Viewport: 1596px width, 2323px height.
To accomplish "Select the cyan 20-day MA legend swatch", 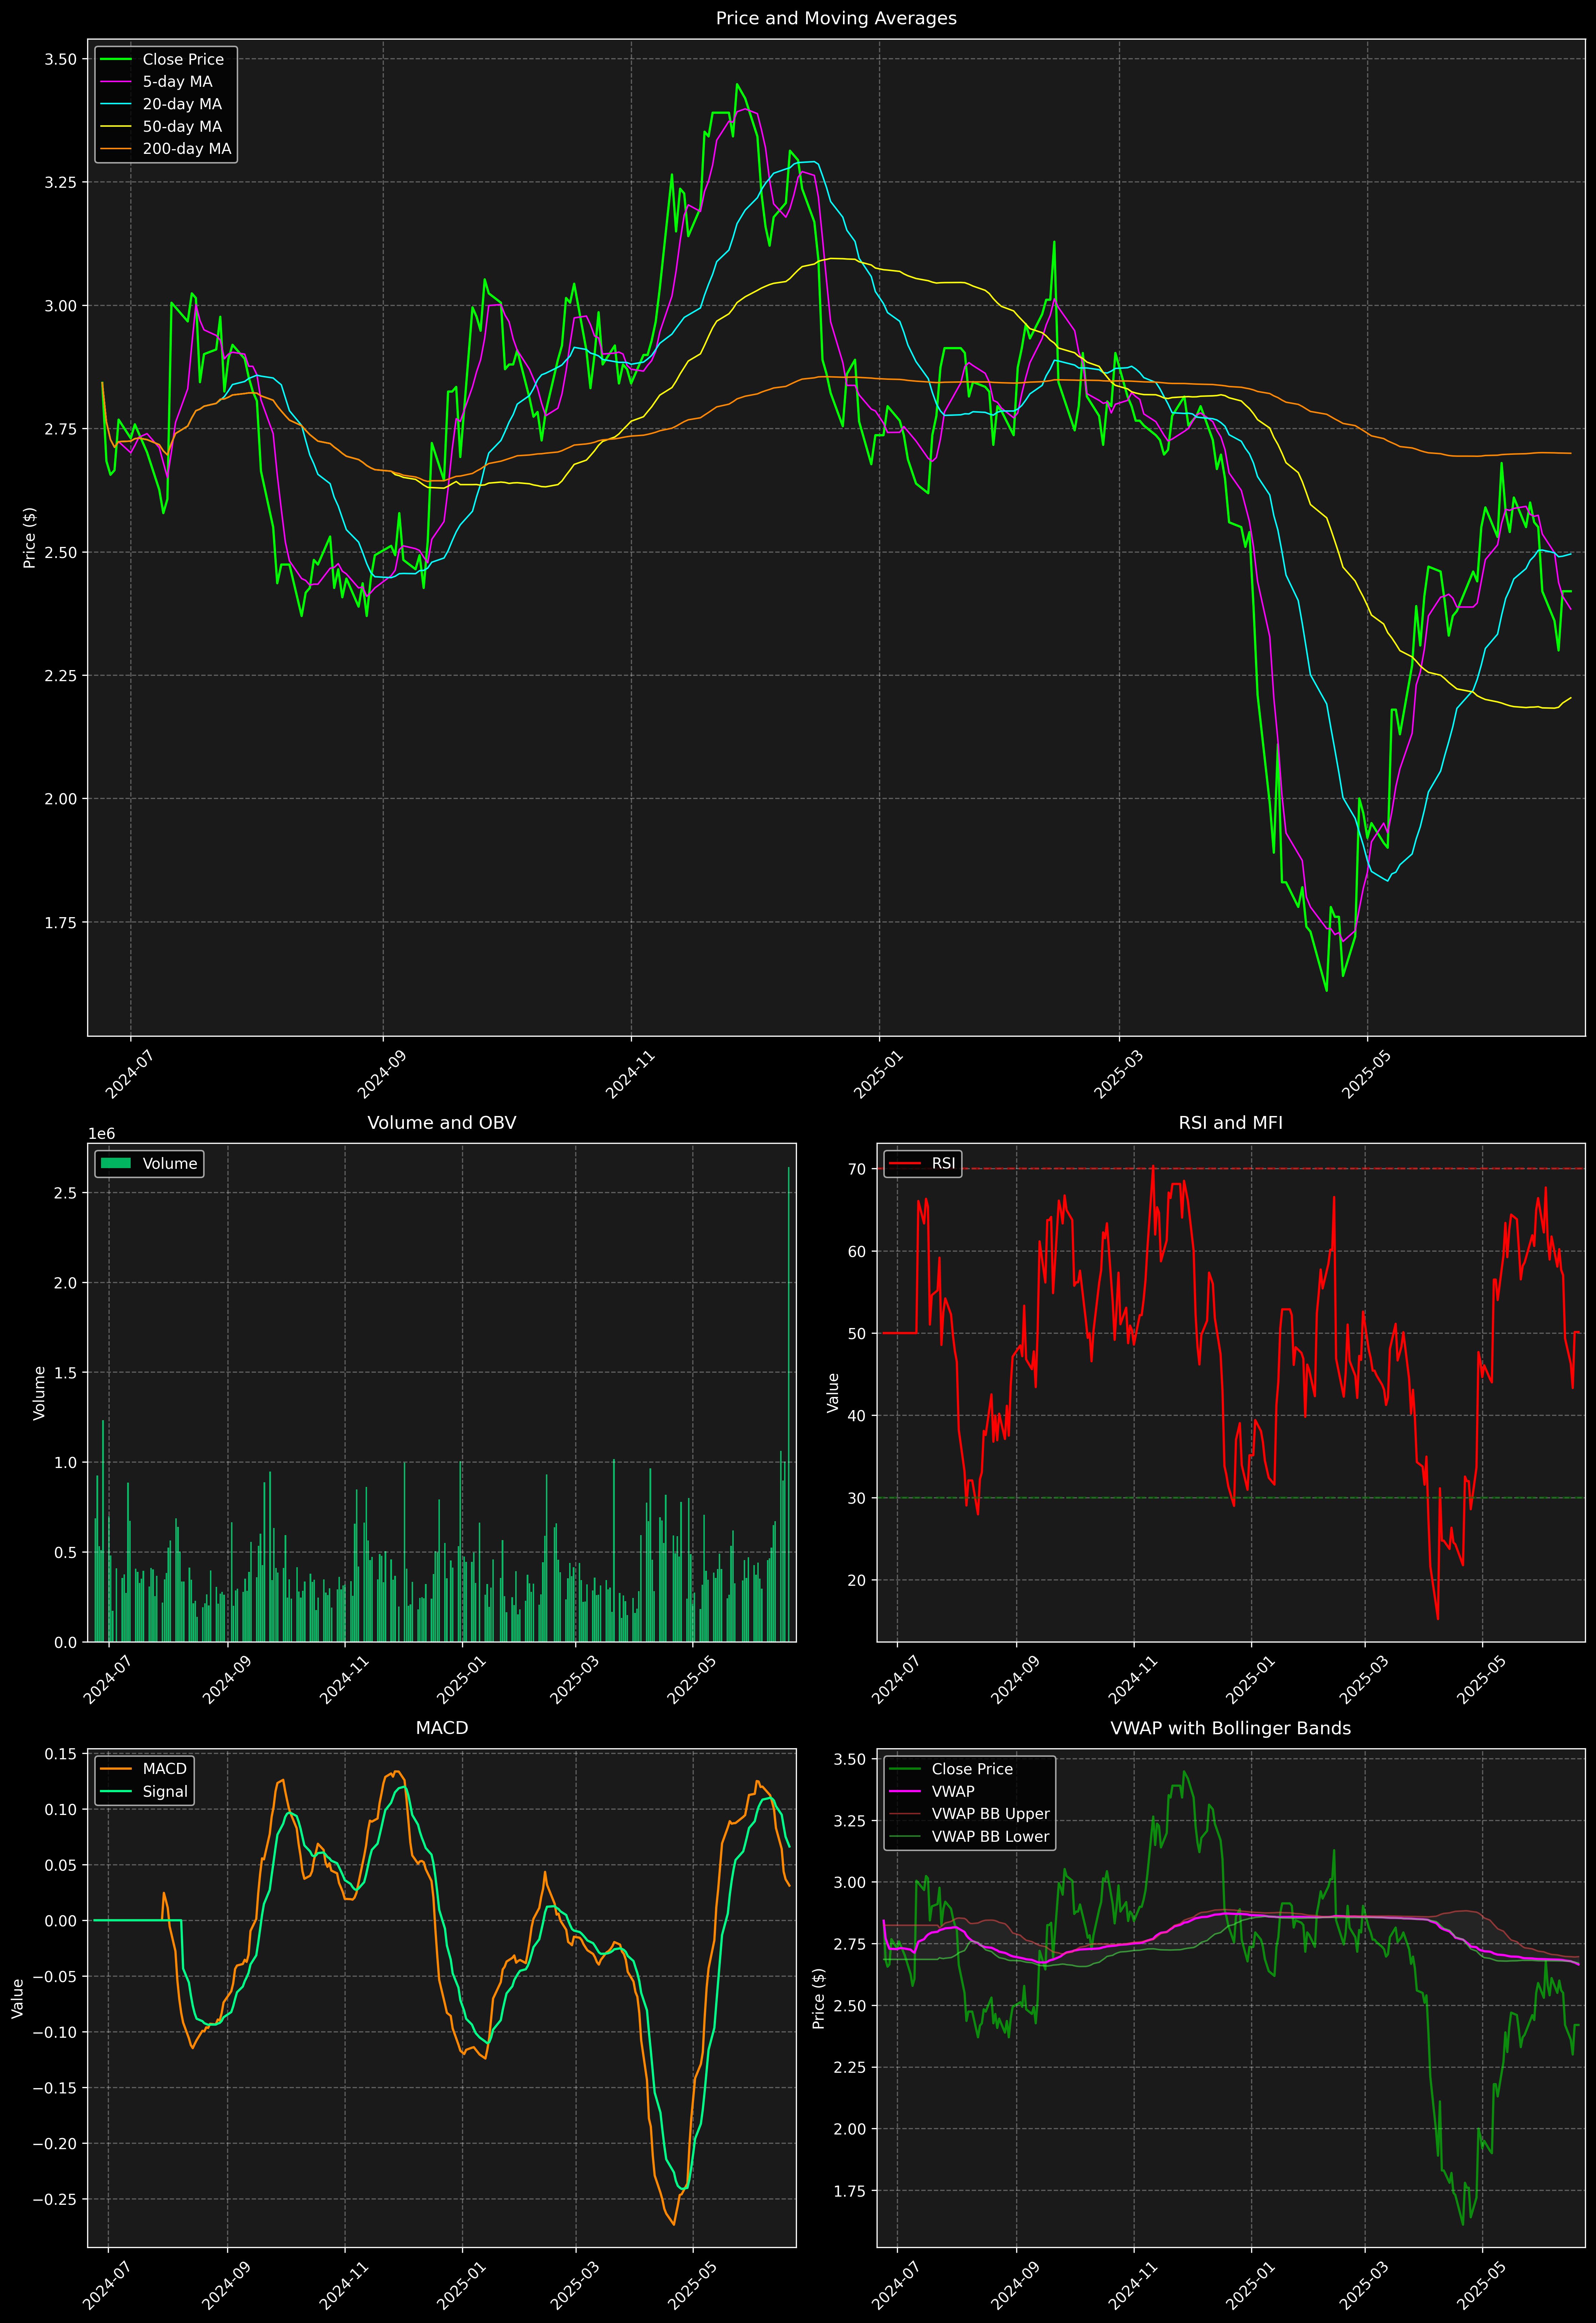I will coord(116,104).
